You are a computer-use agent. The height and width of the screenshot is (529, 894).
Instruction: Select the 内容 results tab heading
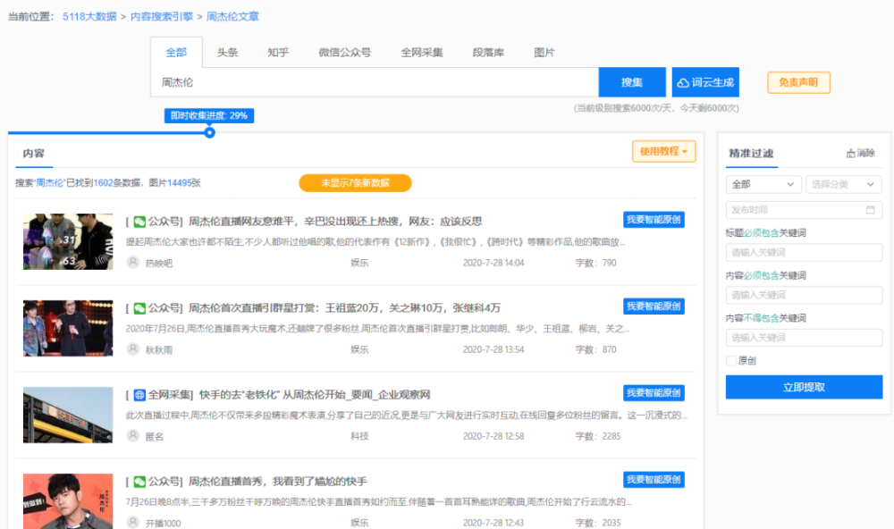point(34,154)
